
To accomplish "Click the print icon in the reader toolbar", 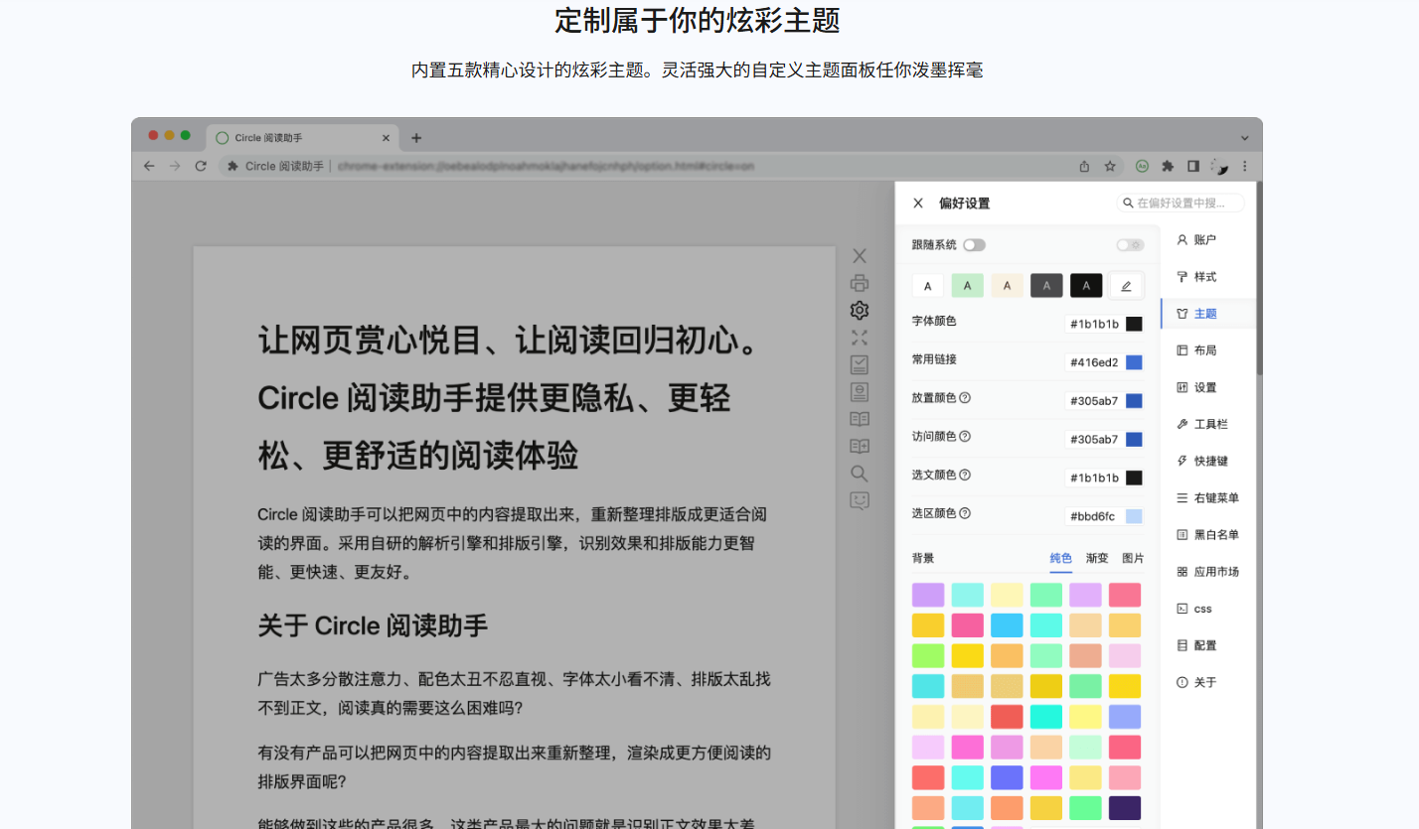I will 860,283.
